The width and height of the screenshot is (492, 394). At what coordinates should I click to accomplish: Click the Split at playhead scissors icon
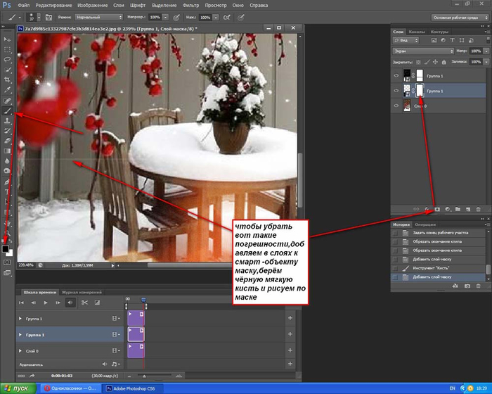tap(84, 303)
